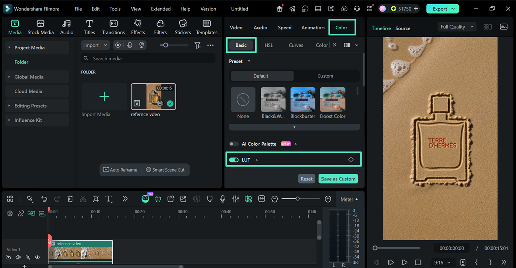This screenshot has width=516, height=268.
Task: Click the Reset button
Action: pos(307,179)
